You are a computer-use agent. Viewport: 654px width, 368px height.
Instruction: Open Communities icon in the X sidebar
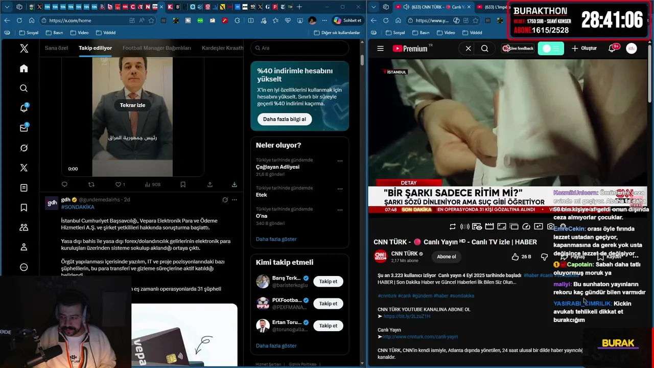24,227
